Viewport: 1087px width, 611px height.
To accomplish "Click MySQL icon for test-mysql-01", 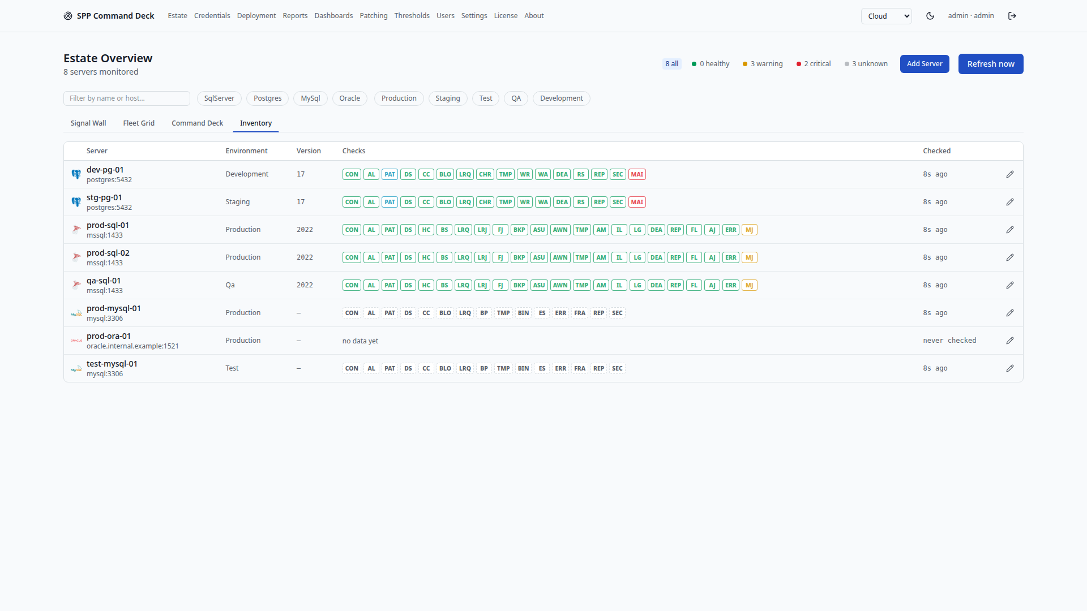I will 76,368.
